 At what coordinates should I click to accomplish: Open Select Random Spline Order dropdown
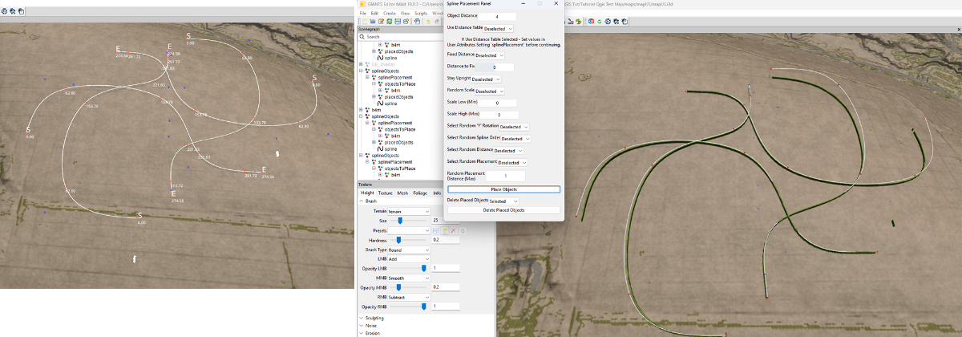[x=516, y=139]
